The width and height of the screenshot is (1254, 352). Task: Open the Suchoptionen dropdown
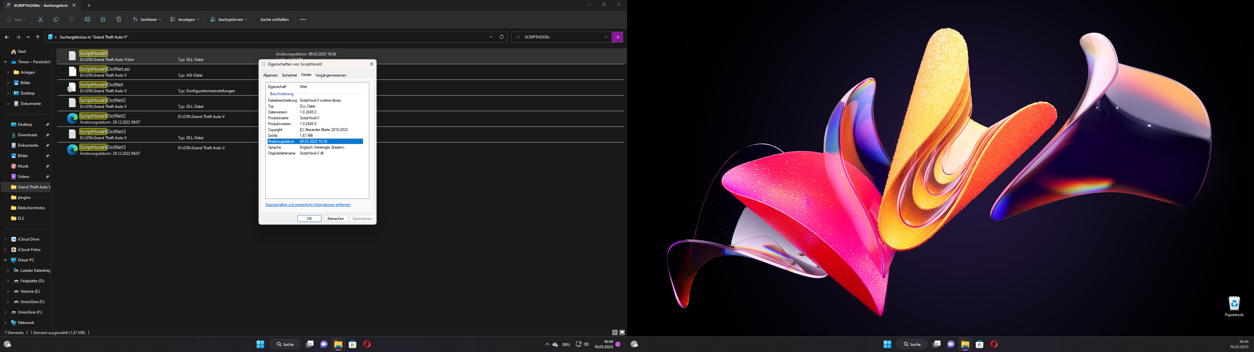point(229,20)
